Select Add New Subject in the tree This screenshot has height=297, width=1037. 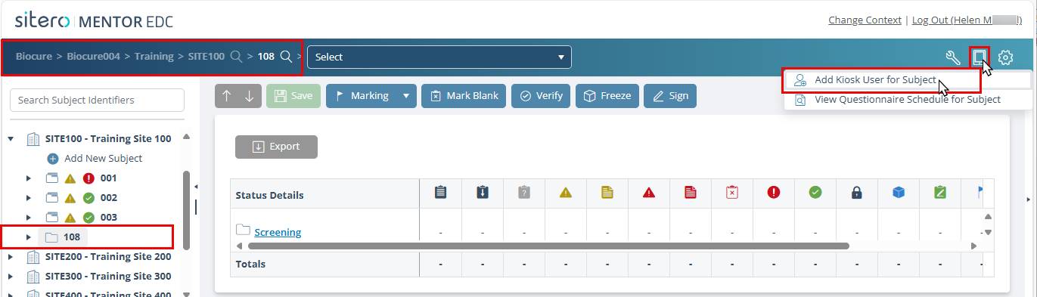104,159
